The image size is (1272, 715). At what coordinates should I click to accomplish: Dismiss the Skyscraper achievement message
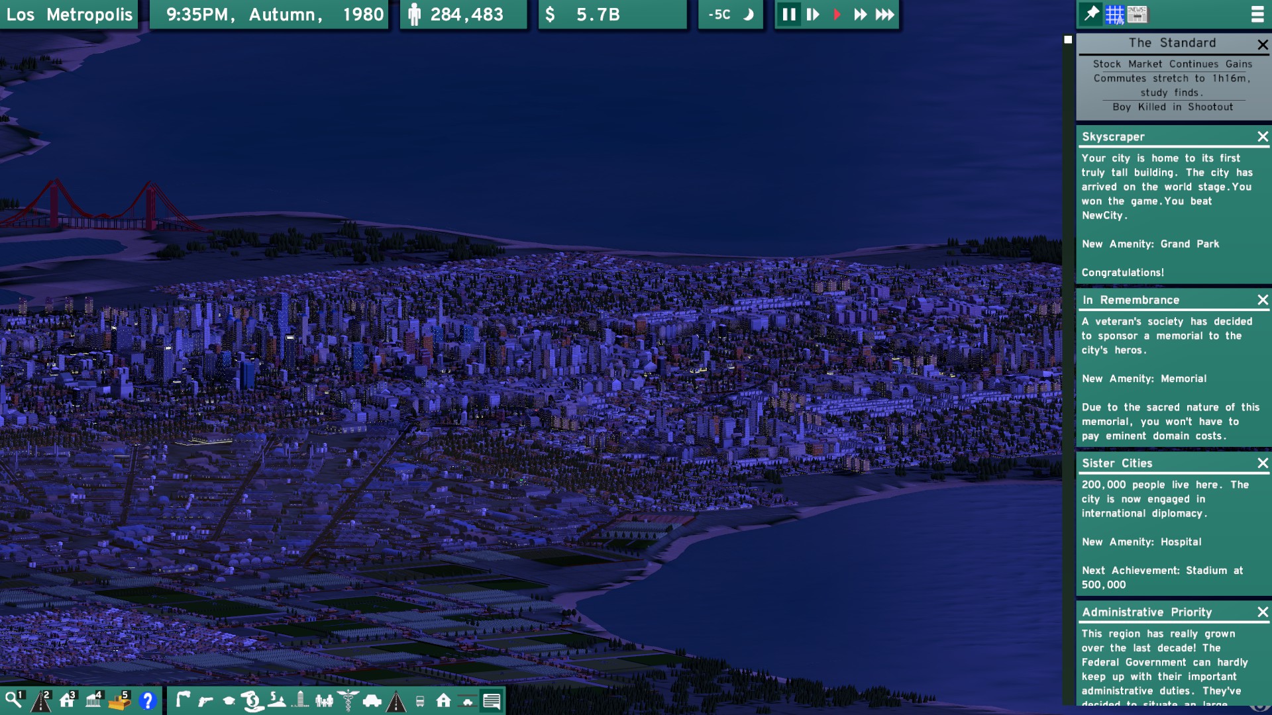1261,138
